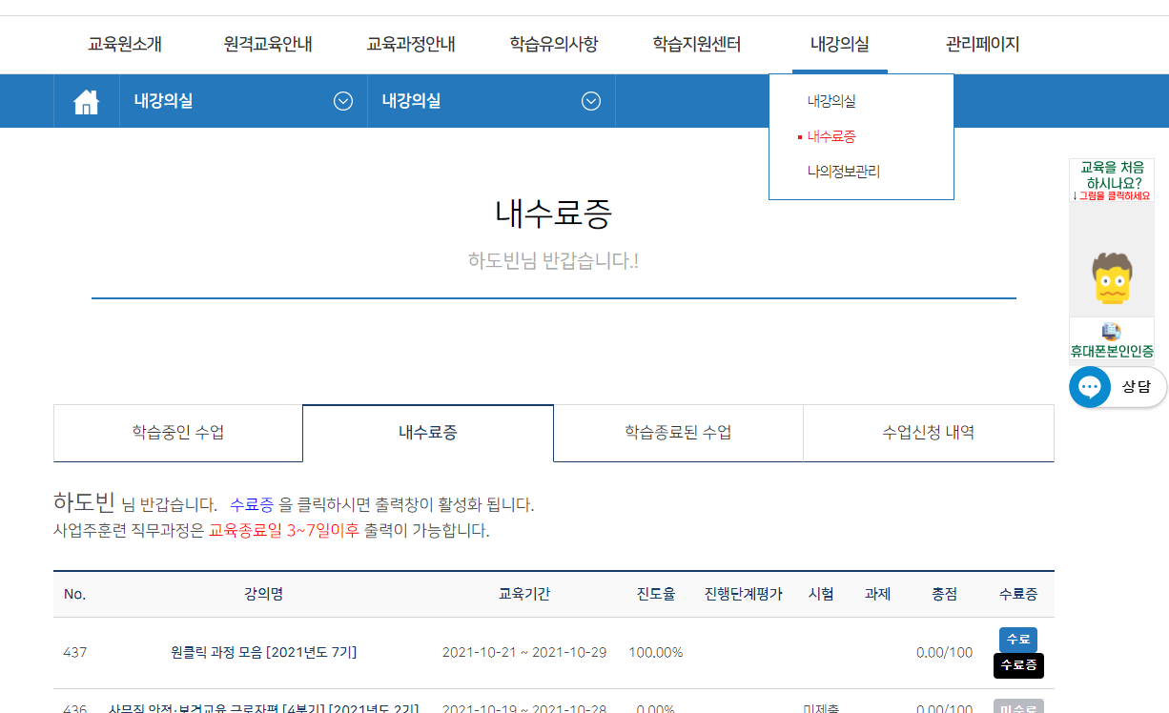The height and width of the screenshot is (713, 1169).
Task: Open 원격교육안내 menu
Action: (x=268, y=44)
